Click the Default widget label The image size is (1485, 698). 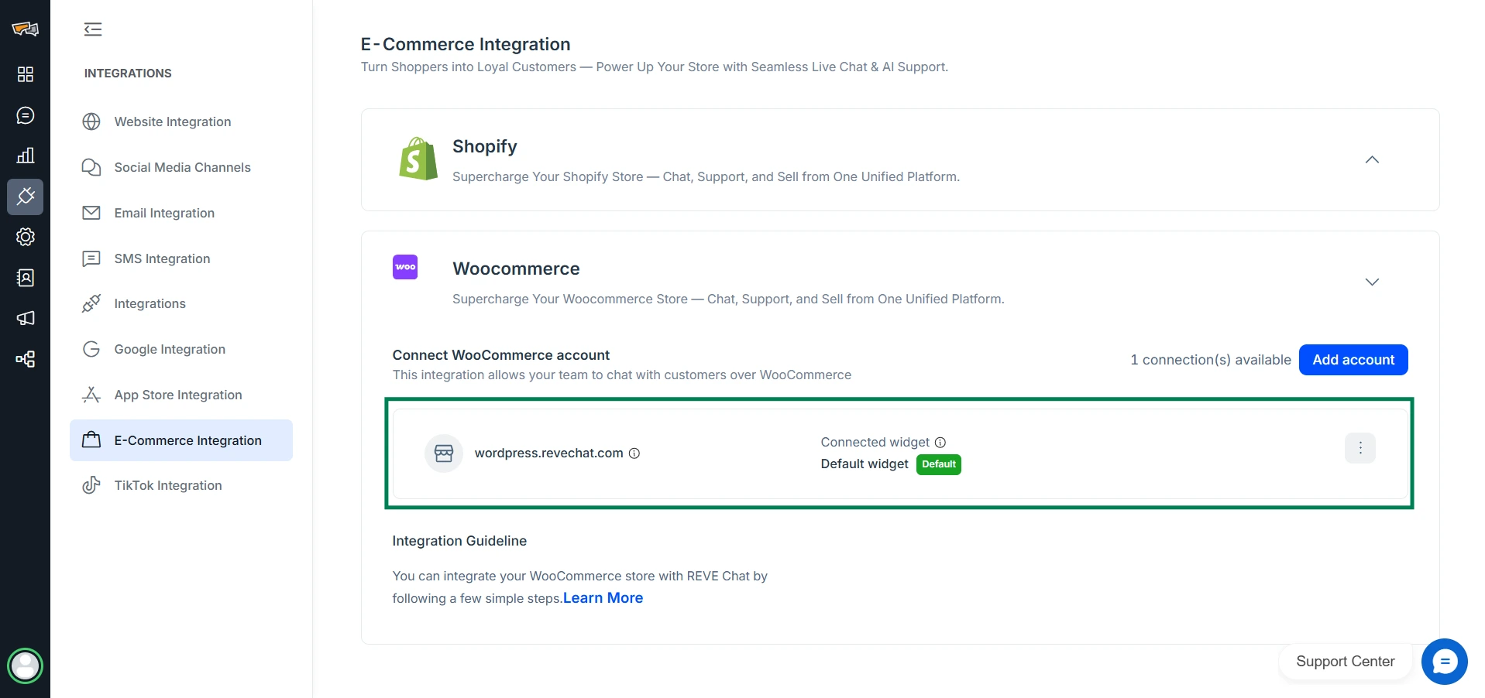click(865, 464)
